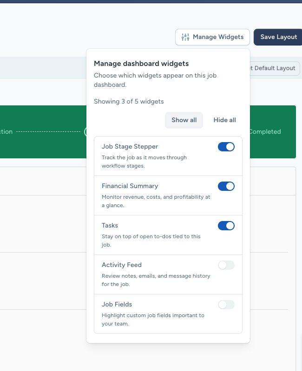Switch off the Tasks widget toggle
This screenshot has width=302, height=371.
click(x=226, y=226)
